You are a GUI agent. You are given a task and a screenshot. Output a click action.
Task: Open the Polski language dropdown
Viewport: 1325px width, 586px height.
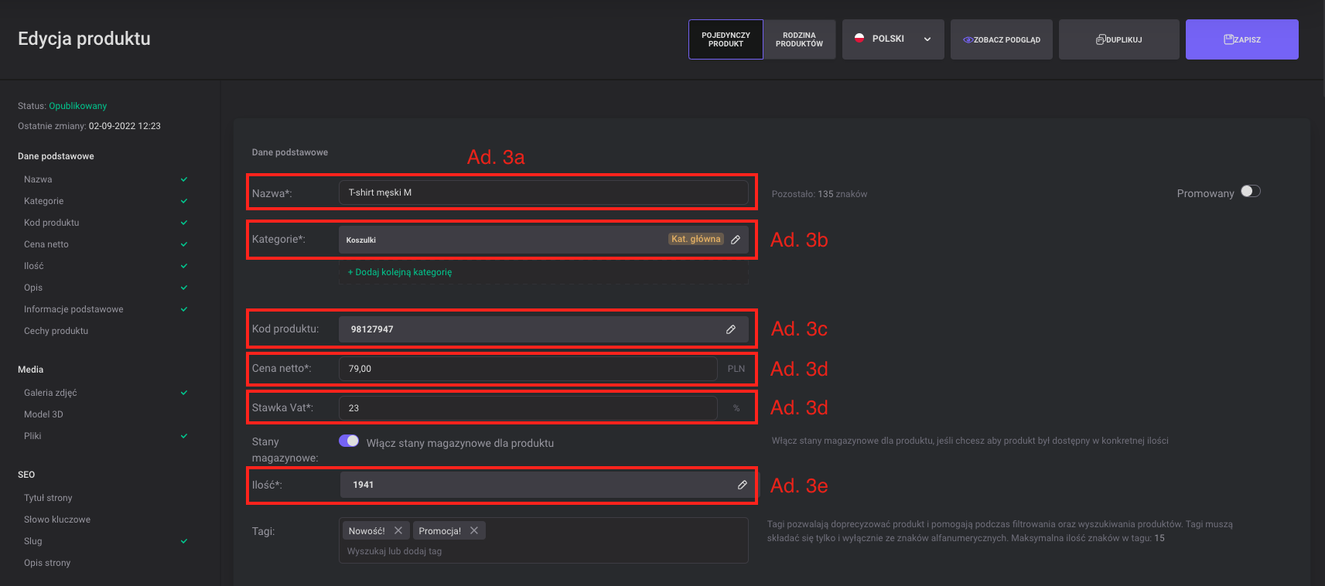tap(893, 39)
